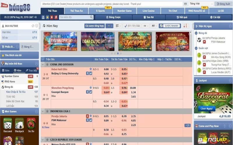Star the entire China 2nd Division league

point(47,64)
